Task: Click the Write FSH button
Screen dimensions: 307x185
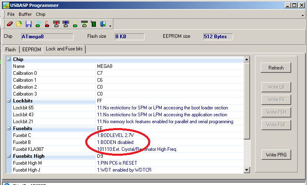Action: [x=276, y=112]
